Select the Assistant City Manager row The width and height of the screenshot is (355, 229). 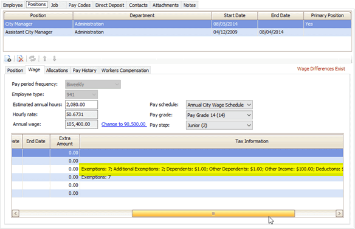[x=177, y=32]
